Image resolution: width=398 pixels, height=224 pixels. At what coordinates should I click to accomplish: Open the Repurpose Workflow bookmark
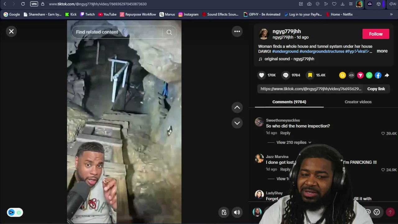coord(138,14)
